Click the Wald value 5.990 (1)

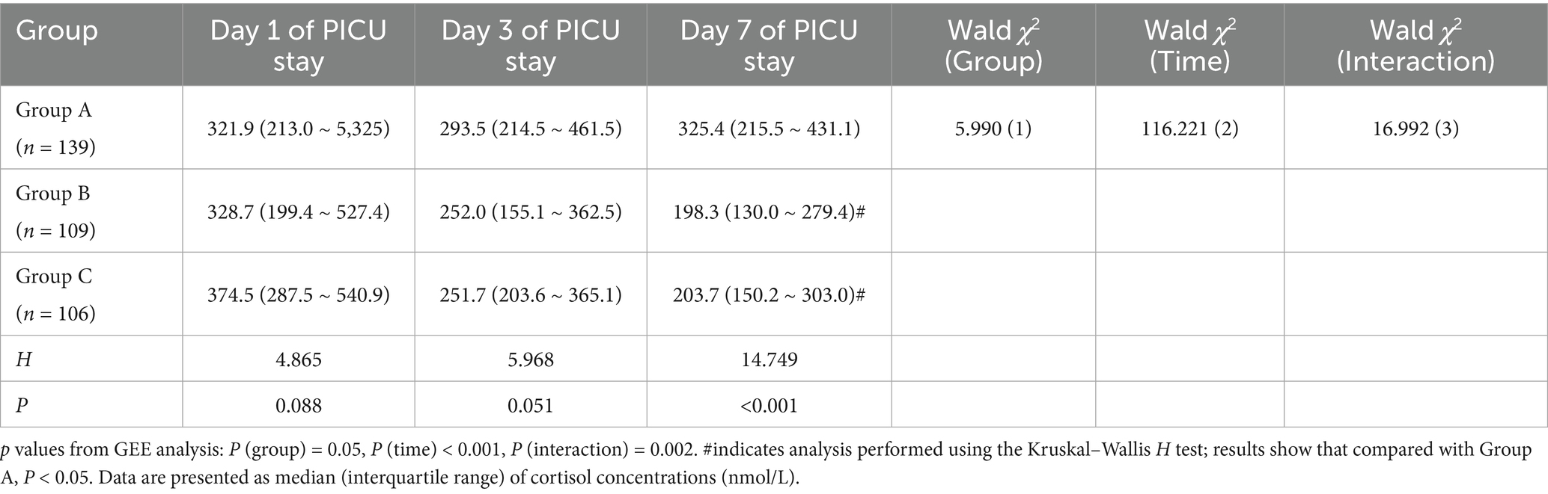(993, 129)
